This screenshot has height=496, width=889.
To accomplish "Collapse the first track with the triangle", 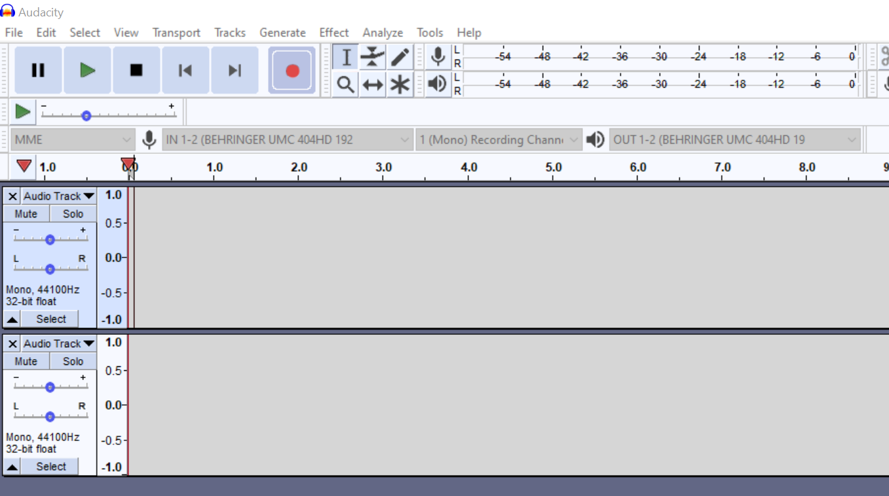I will 12,319.
